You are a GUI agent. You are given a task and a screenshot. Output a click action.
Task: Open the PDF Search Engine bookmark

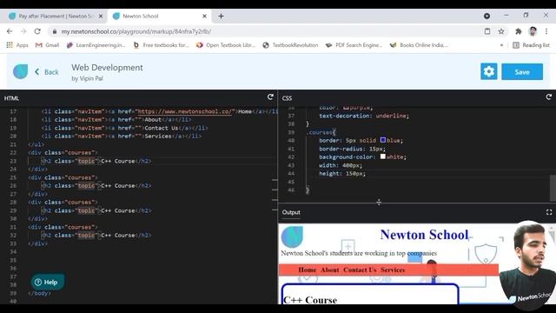354,45
